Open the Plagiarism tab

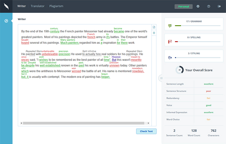click(56, 6)
